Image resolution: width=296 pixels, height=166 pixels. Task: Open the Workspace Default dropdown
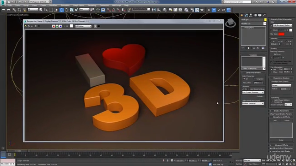39,2
